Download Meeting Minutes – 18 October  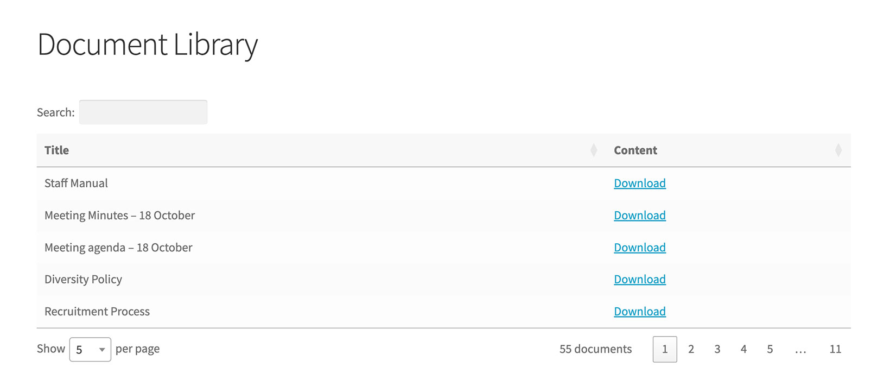640,215
